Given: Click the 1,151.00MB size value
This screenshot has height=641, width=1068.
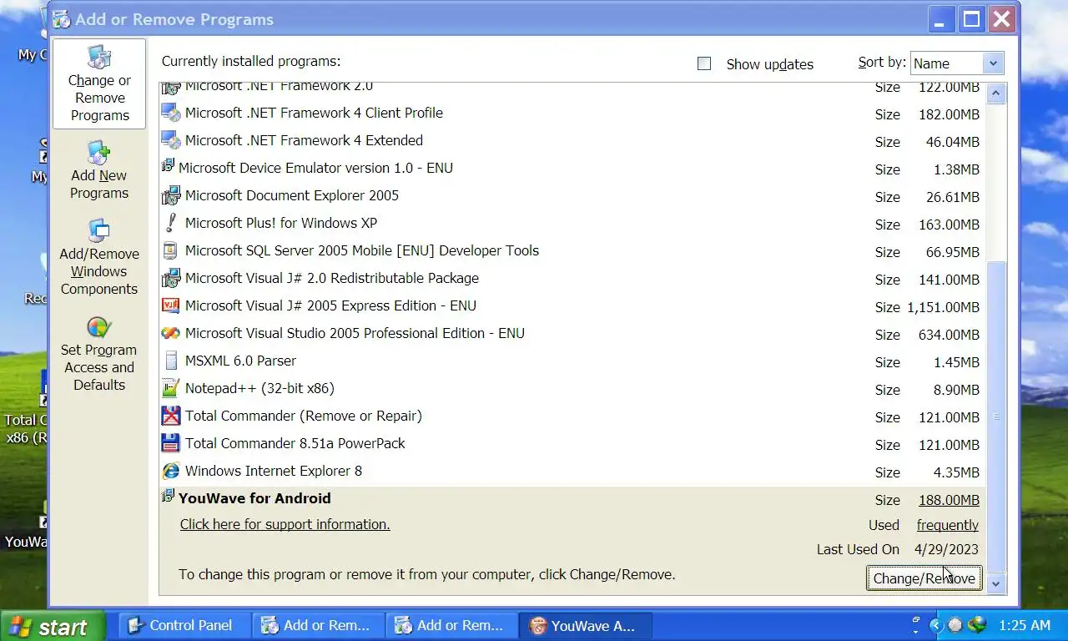Looking at the screenshot, I should 943,307.
